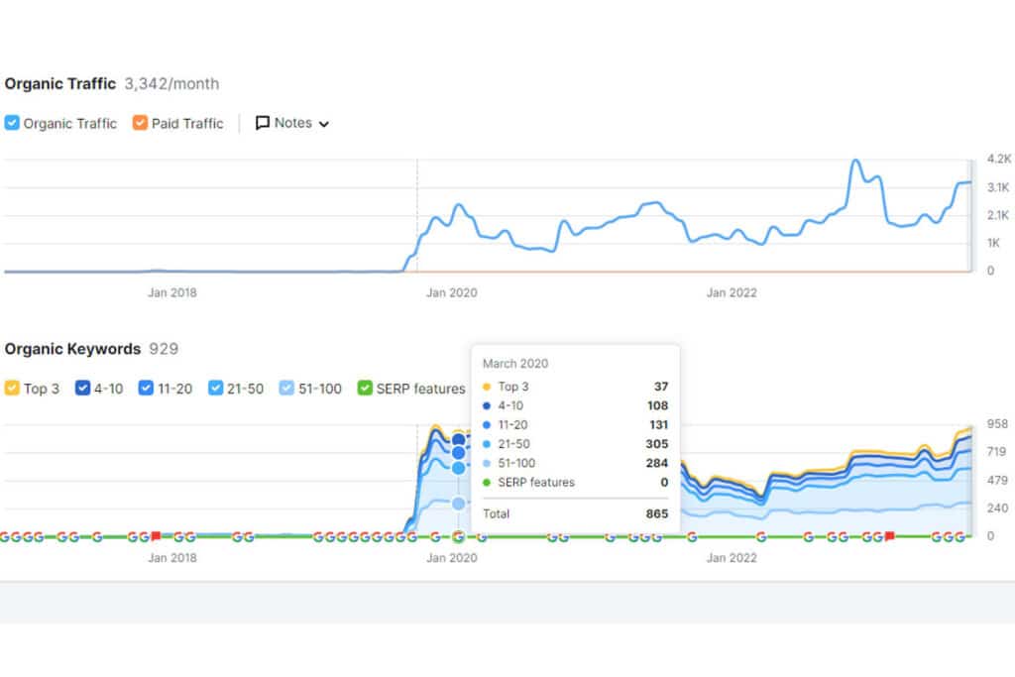Click "Jan 2018" on the traffic chart axis

tap(171, 292)
